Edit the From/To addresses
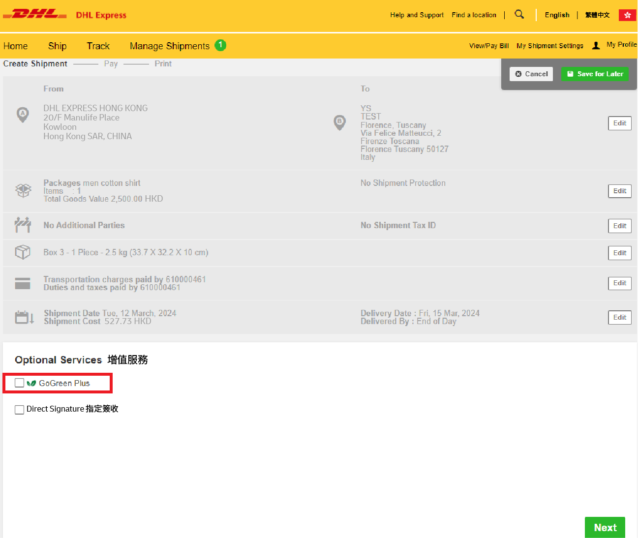Viewport: 638px width, 538px height. point(620,123)
